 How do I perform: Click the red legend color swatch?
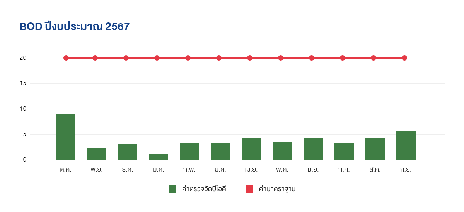pos(249,189)
